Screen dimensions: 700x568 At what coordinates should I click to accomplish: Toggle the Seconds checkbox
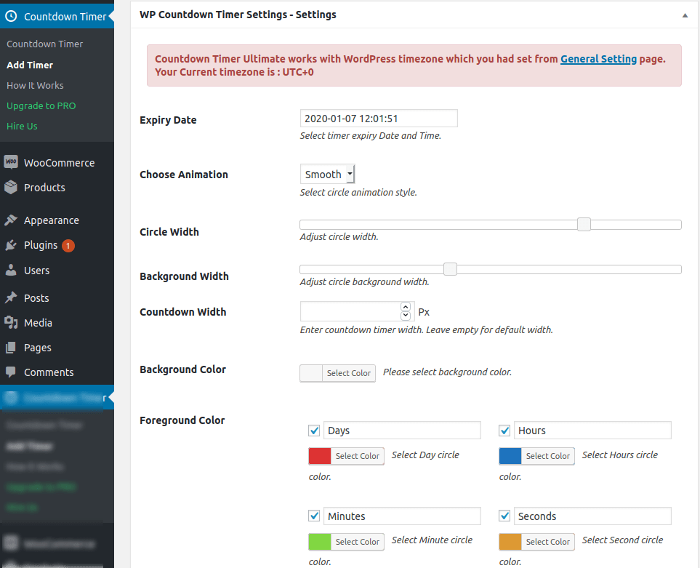tap(504, 516)
